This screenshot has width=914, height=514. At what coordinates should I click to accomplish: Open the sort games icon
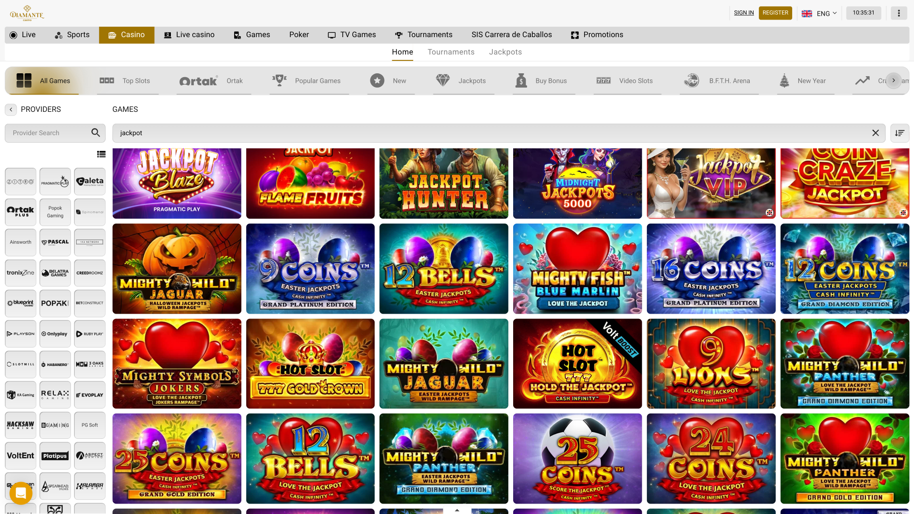tap(899, 133)
